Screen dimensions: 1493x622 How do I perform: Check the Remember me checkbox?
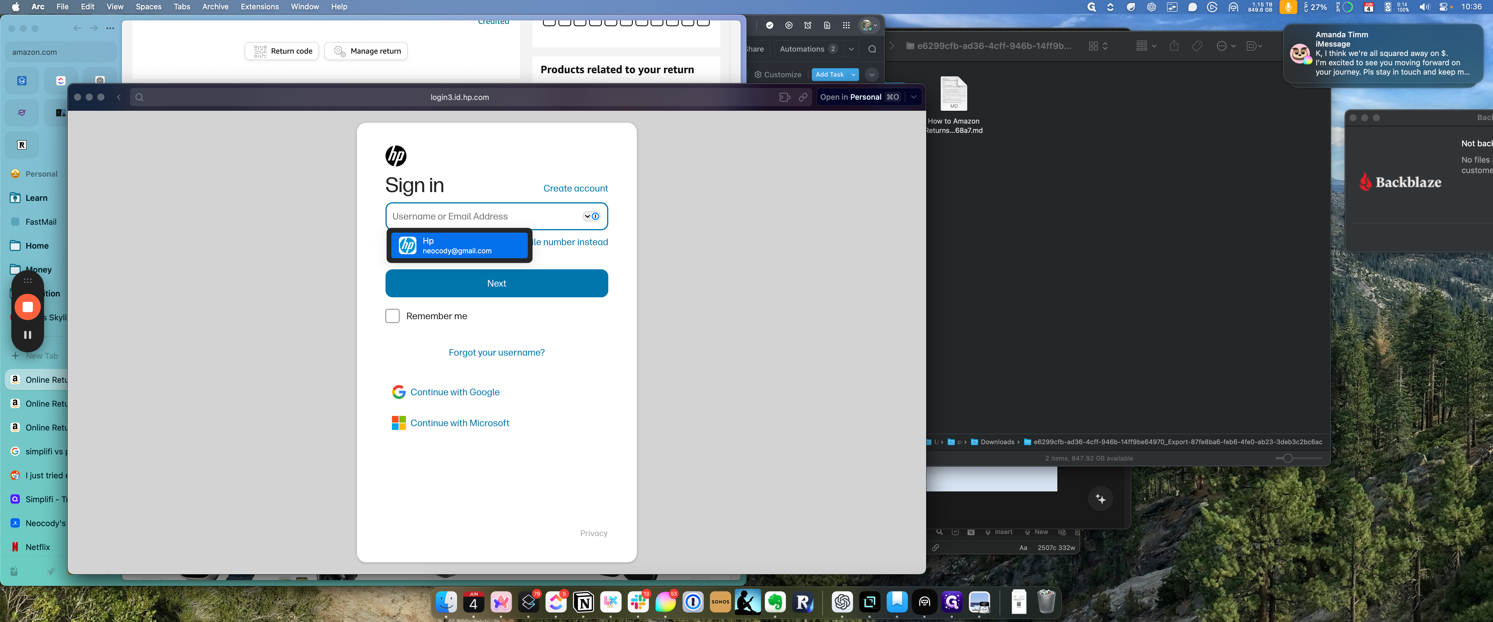(x=392, y=316)
